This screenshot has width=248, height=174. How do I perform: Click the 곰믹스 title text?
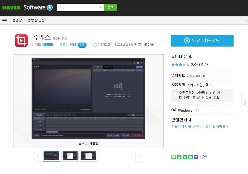(41, 37)
